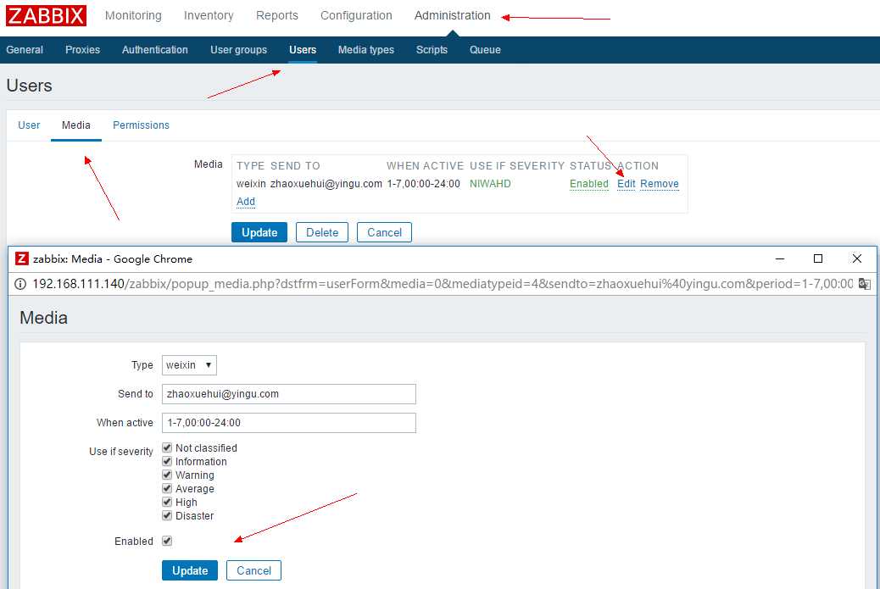Screen dimensions: 880x589
Task: Go to Scripts submenu
Action: (432, 50)
